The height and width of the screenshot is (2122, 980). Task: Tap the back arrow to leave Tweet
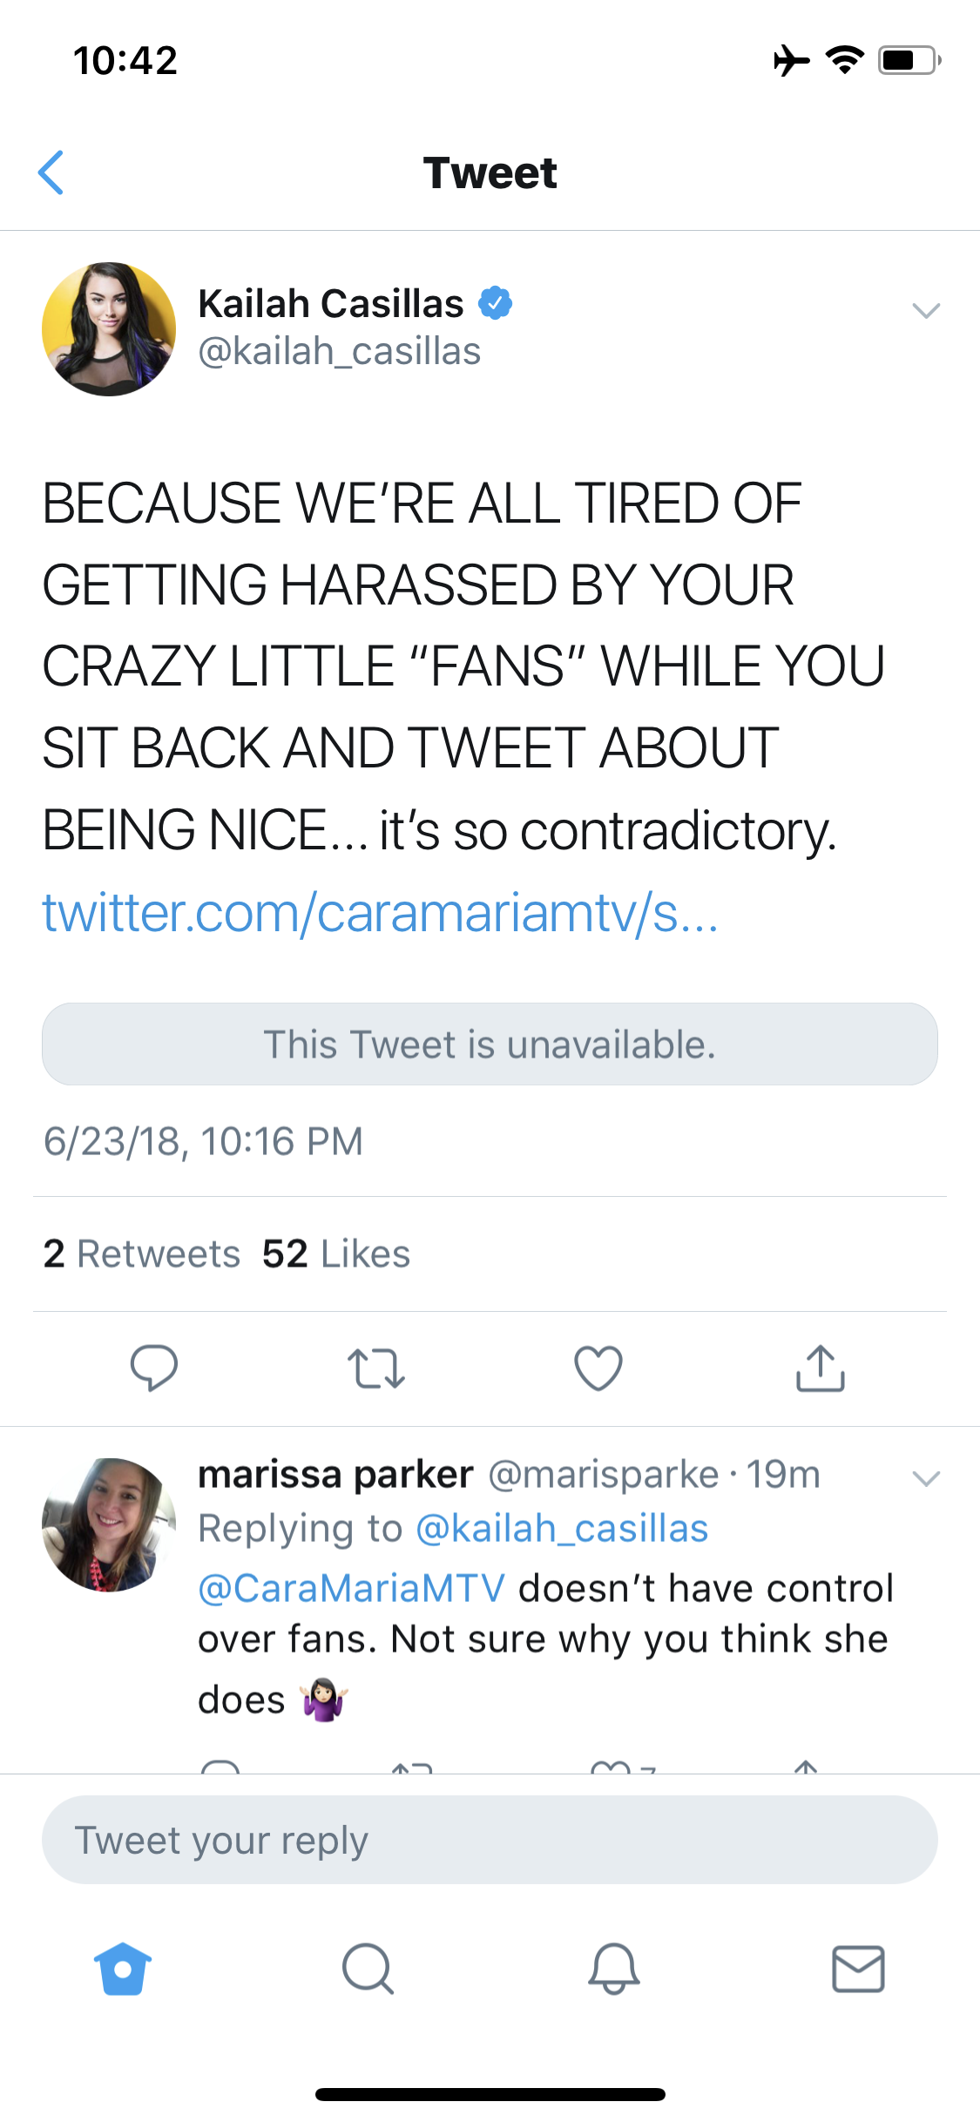51,172
